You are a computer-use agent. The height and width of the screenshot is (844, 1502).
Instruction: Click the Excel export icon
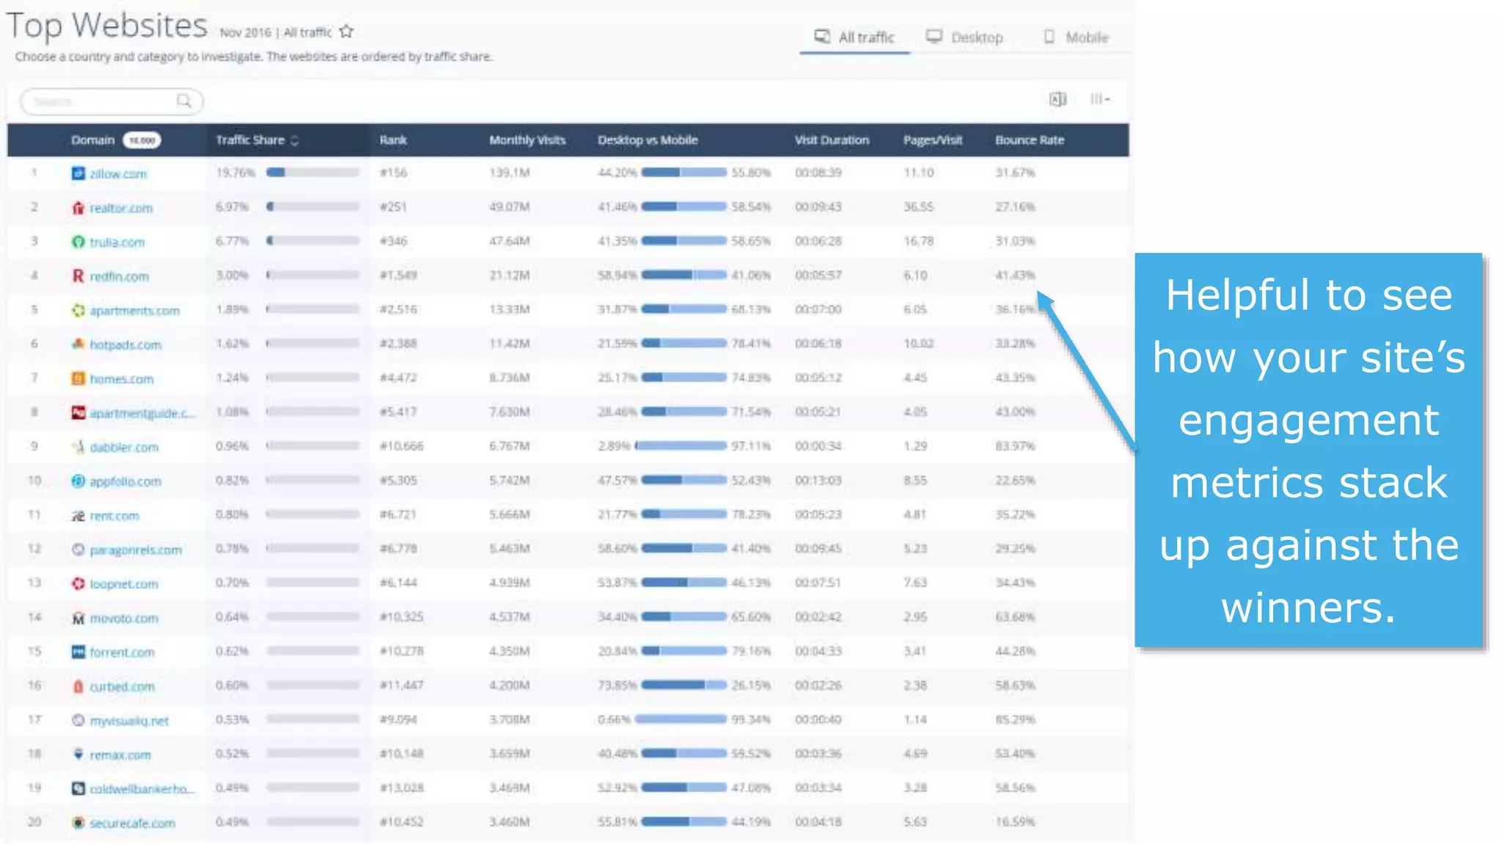[1058, 99]
